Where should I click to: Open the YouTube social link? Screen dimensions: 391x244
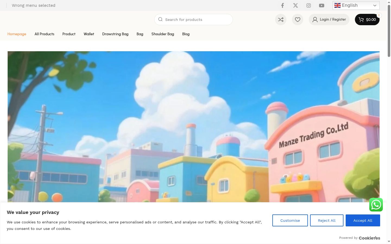pyautogui.click(x=321, y=5)
